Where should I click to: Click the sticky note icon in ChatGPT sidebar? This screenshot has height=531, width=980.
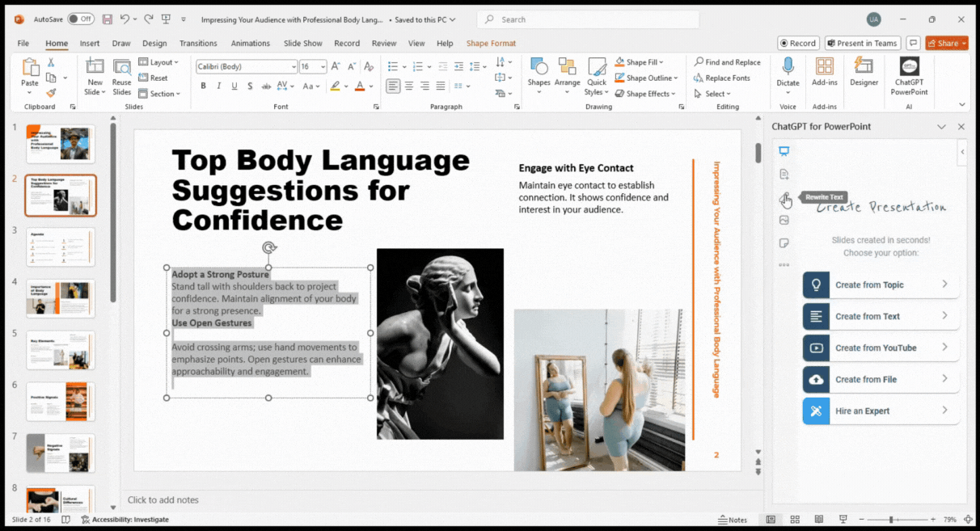pyautogui.click(x=784, y=243)
